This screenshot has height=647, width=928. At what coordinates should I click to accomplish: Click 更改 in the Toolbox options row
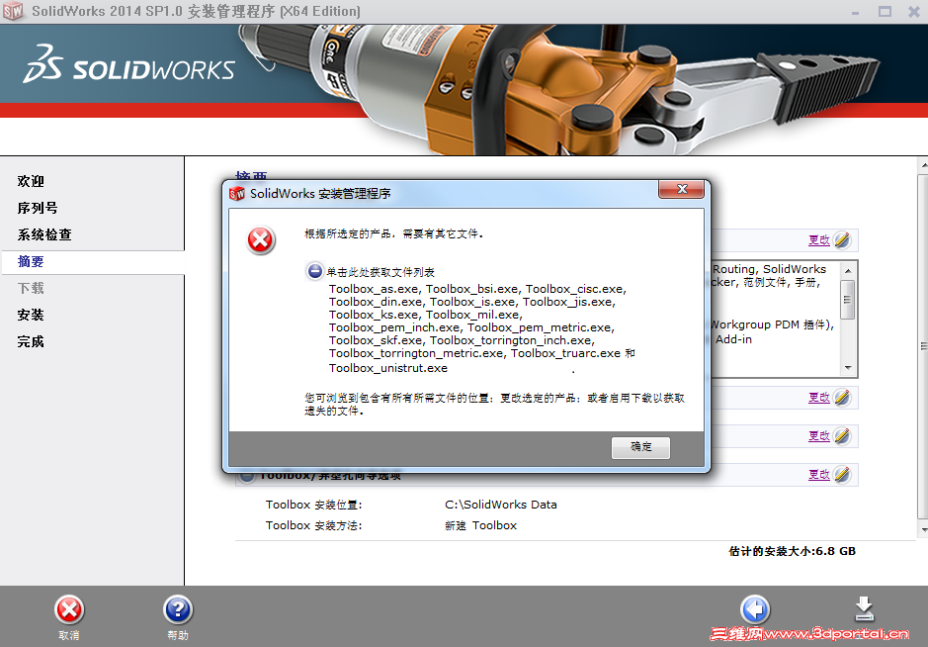coord(819,475)
